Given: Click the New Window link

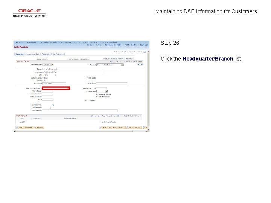Looking at the screenshot, I should (119, 52).
